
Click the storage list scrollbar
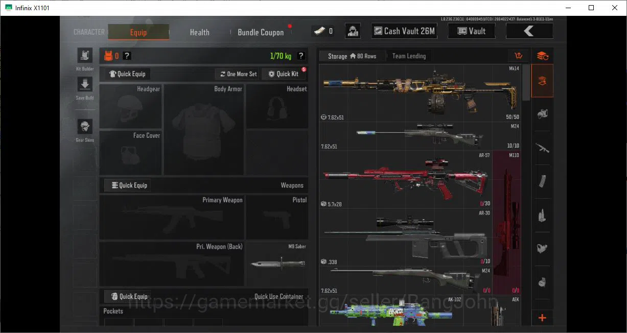pyautogui.click(x=525, y=82)
